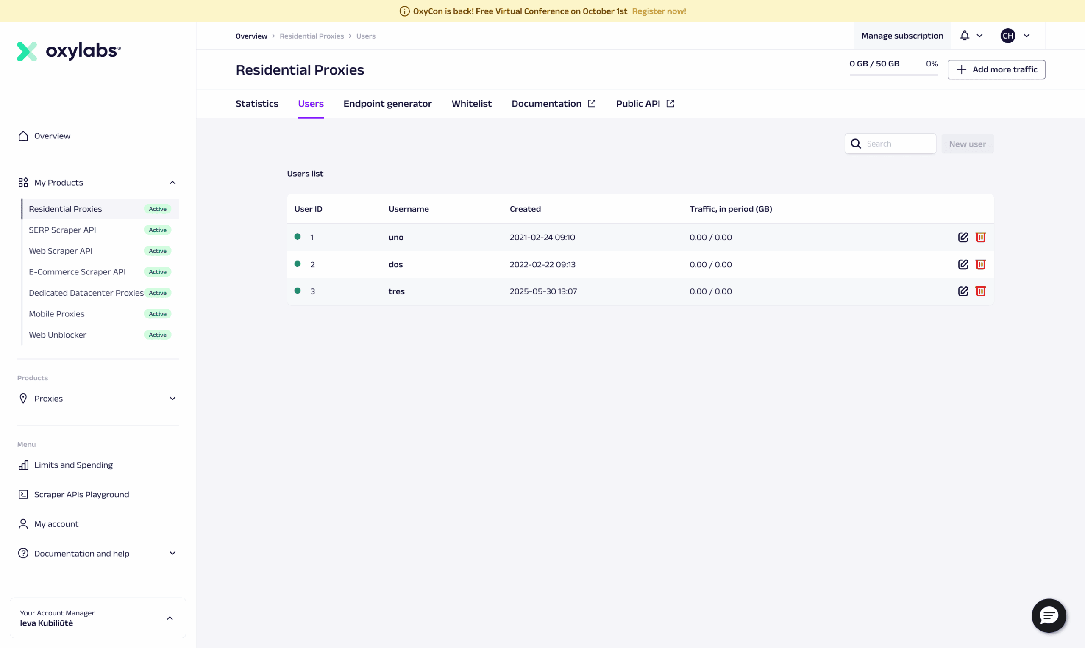
Task: Delete user tres with trash icon
Action: [981, 291]
